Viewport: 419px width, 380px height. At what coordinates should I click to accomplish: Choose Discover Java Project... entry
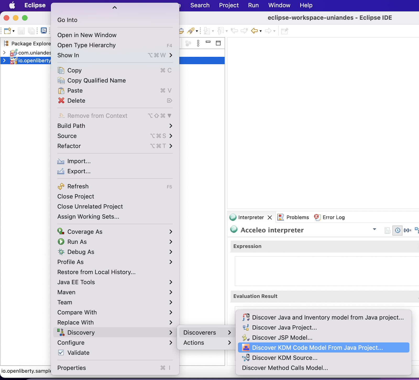coord(323,327)
